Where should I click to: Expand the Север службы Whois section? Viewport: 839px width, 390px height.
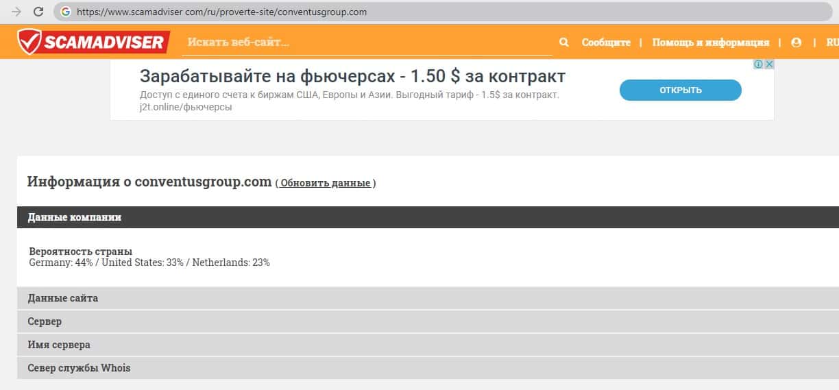point(428,368)
